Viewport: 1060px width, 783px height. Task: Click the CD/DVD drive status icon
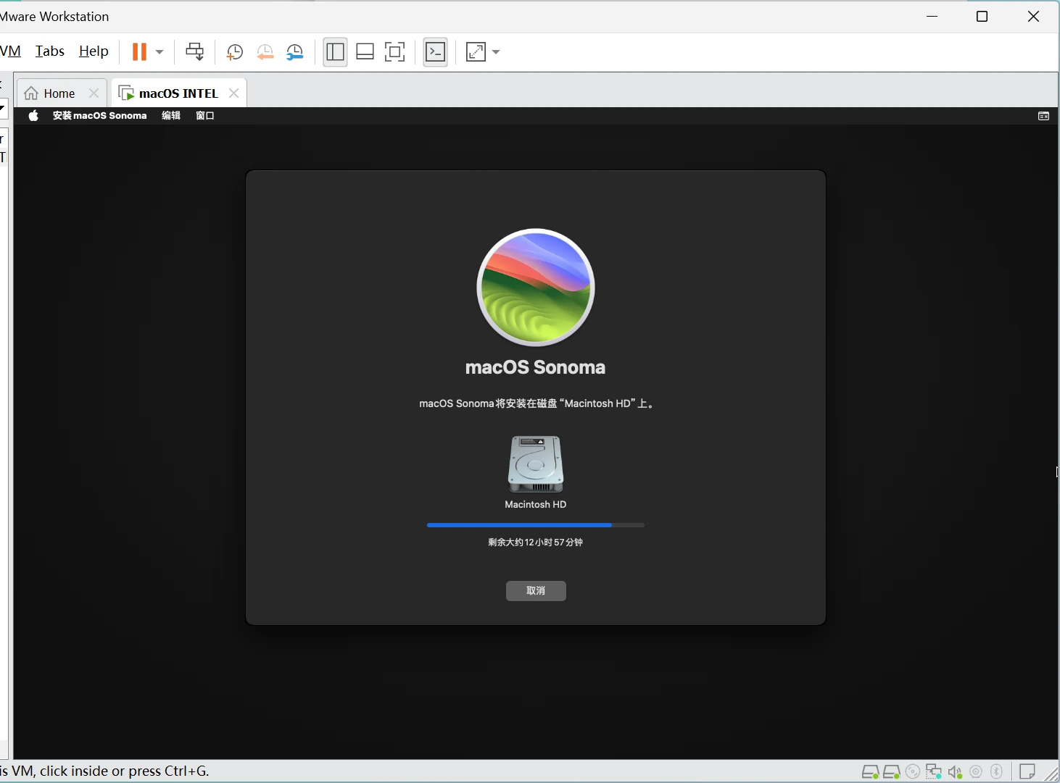(913, 772)
